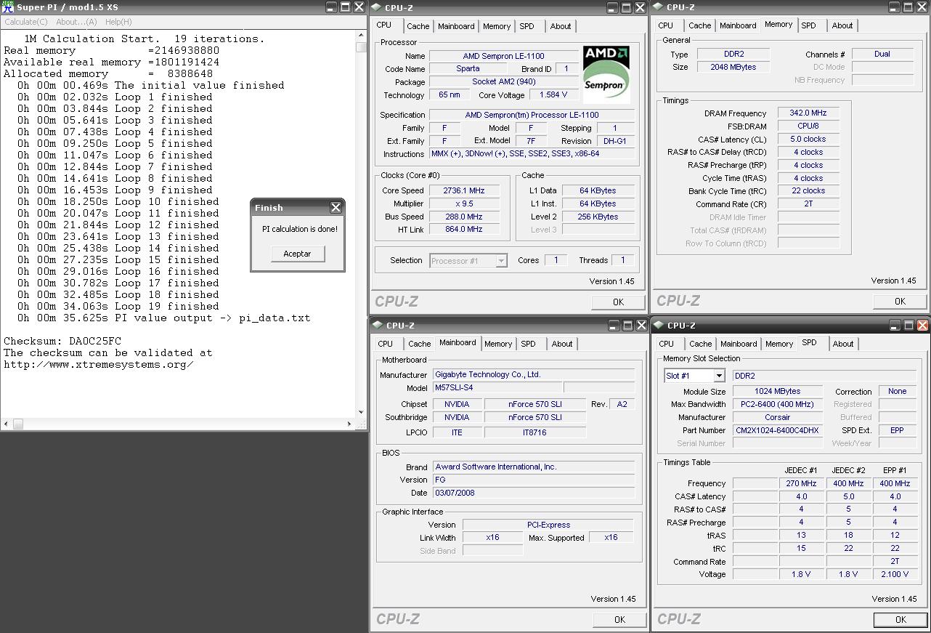Click OK in the CPU tab CPU-Z window
This screenshot has width=931, height=633.
coord(618,302)
